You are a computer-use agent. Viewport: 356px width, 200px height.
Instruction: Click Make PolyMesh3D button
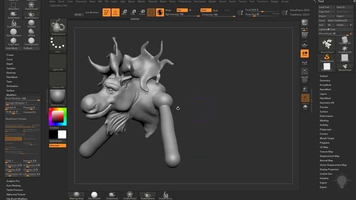[340, 21]
